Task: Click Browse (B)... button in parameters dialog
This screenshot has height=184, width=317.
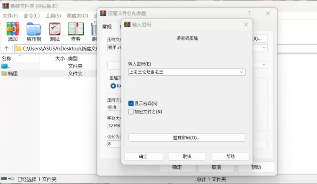Action: (260, 38)
